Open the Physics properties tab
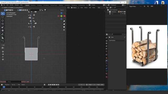The image size is (168, 94). [107, 66]
